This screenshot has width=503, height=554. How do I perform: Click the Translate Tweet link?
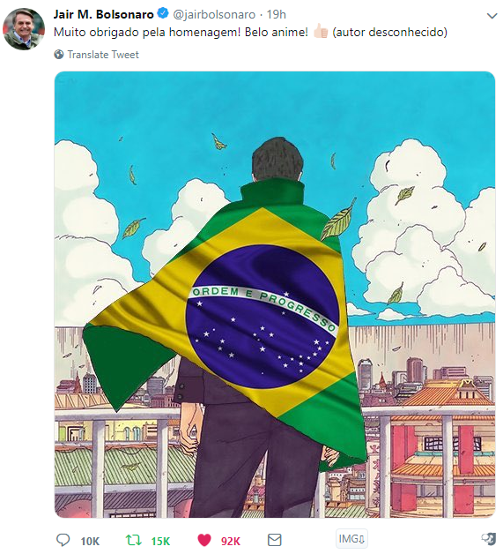coord(103,55)
